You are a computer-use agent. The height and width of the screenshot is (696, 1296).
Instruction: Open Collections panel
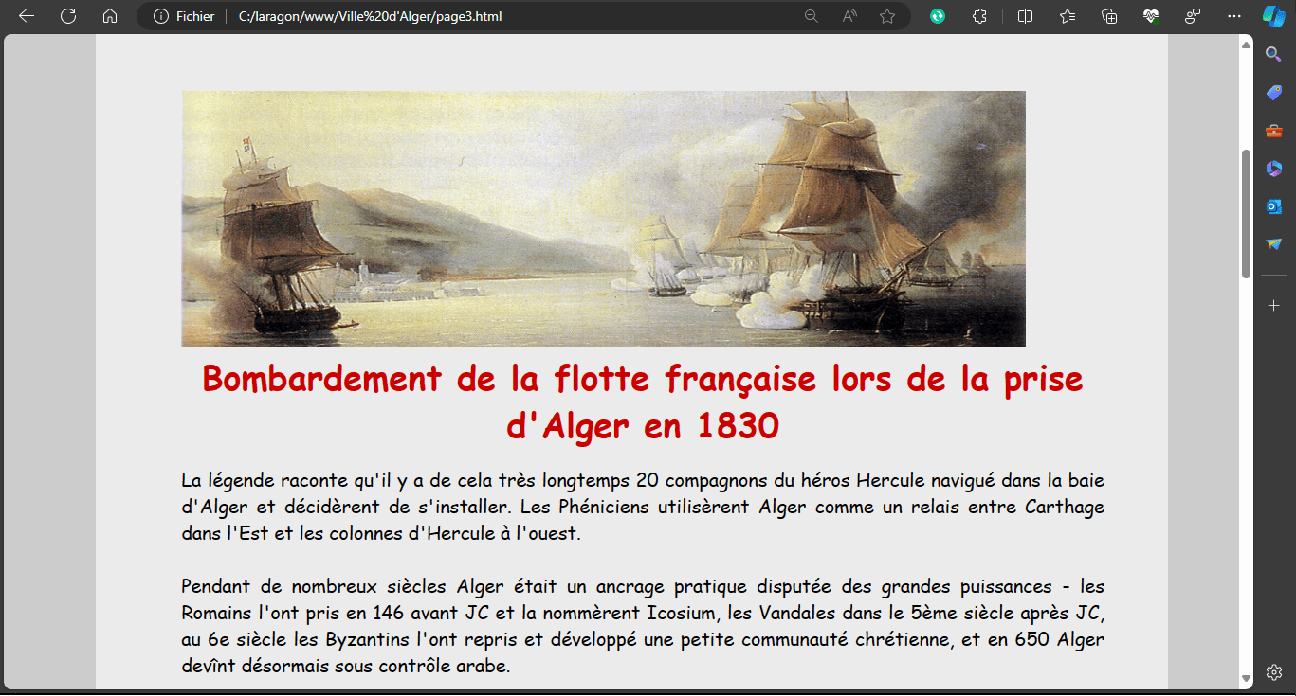1109,16
